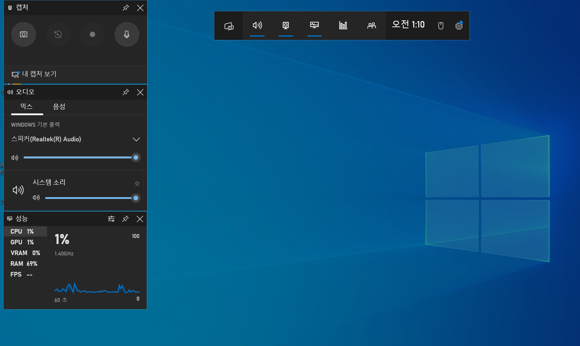
Task: Click the 오전 1:10 clock on Game Bar
Action: pyautogui.click(x=408, y=24)
